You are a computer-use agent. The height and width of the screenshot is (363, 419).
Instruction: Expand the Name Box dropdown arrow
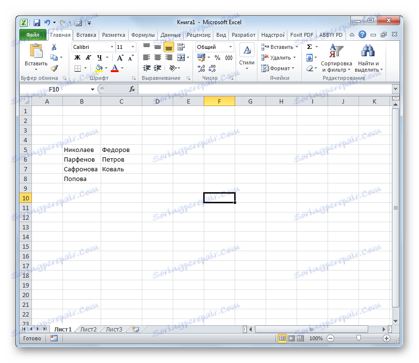click(92, 89)
